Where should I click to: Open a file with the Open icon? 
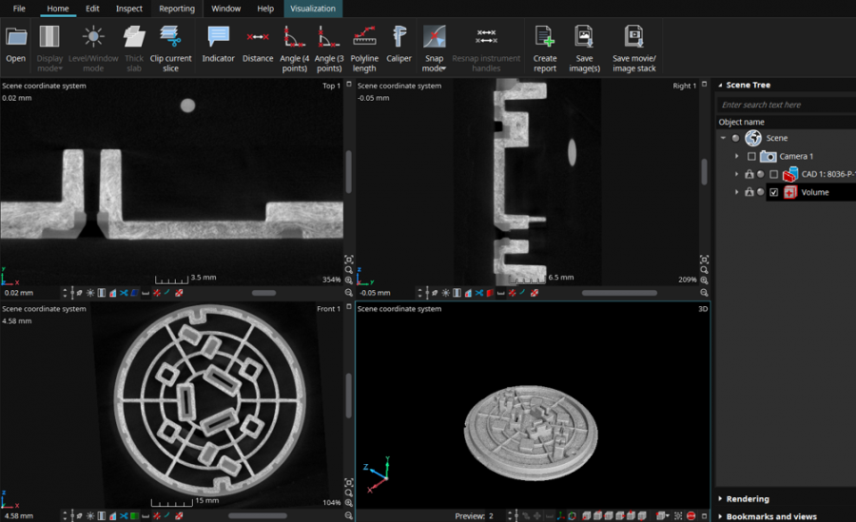[16, 46]
